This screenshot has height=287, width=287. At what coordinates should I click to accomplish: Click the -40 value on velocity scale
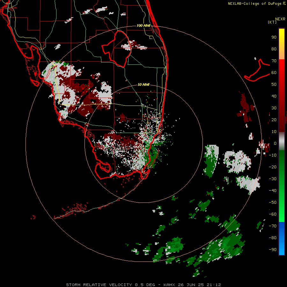[273, 191]
